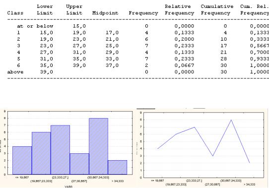
Task: Click cumulative frequency 17 in class 3
Action: 224,46
